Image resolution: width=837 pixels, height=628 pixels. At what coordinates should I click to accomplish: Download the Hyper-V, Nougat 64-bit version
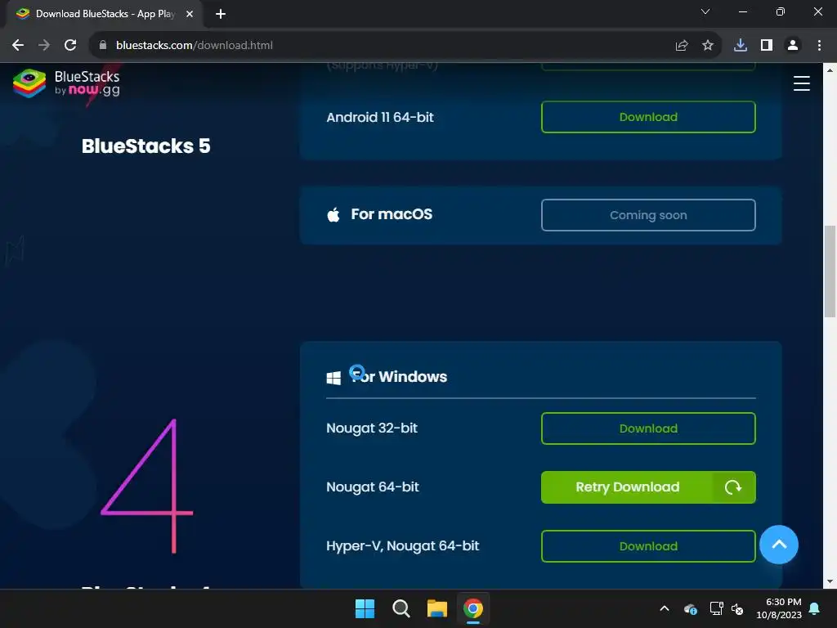click(x=648, y=546)
